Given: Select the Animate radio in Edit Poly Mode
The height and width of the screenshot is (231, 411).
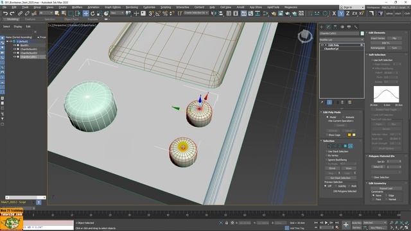Looking at the screenshot, I should 343,117.
